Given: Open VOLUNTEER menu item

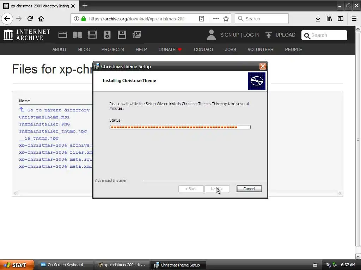Looking at the screenshot, I should click(x=261, y=49).
